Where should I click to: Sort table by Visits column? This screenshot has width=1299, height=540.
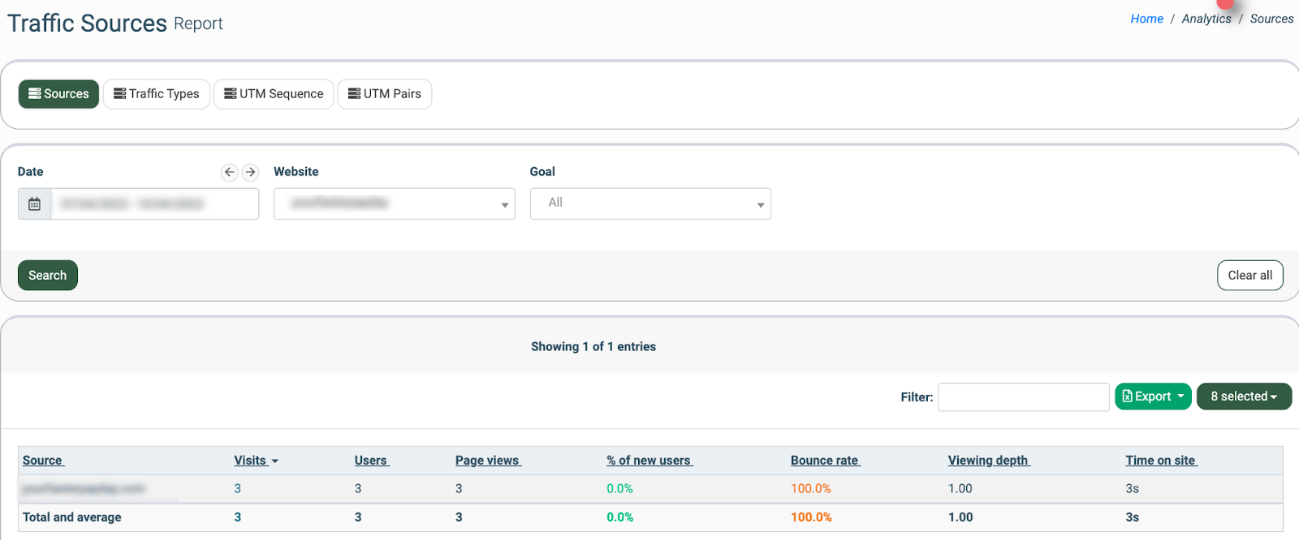click(250, 461)
